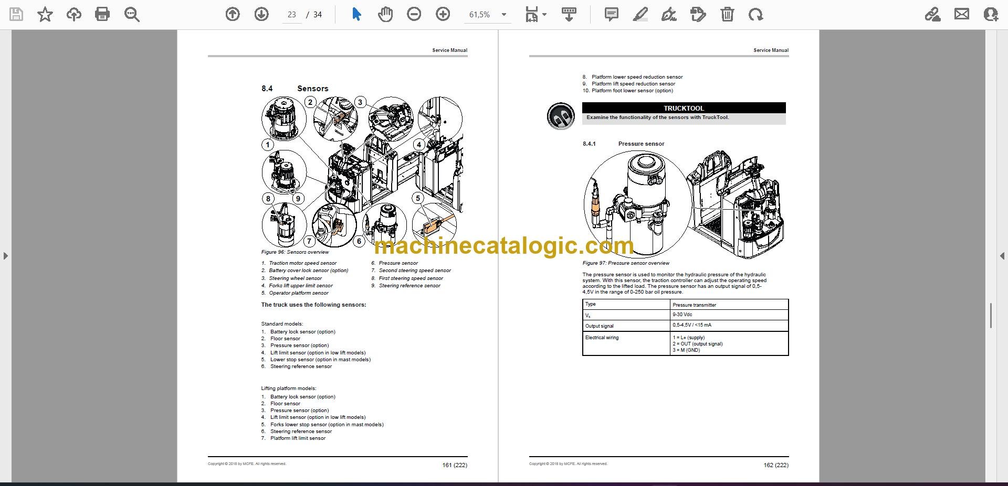Rotate the page view
This screenshot has height=486, width=1008.
point(756,14)
